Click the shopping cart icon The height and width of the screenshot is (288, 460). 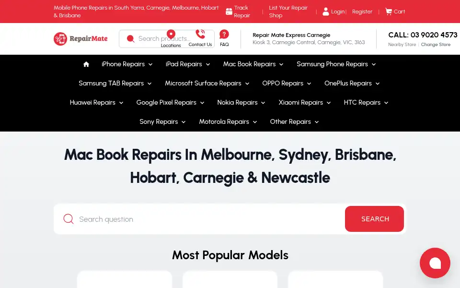click(389, 12)
